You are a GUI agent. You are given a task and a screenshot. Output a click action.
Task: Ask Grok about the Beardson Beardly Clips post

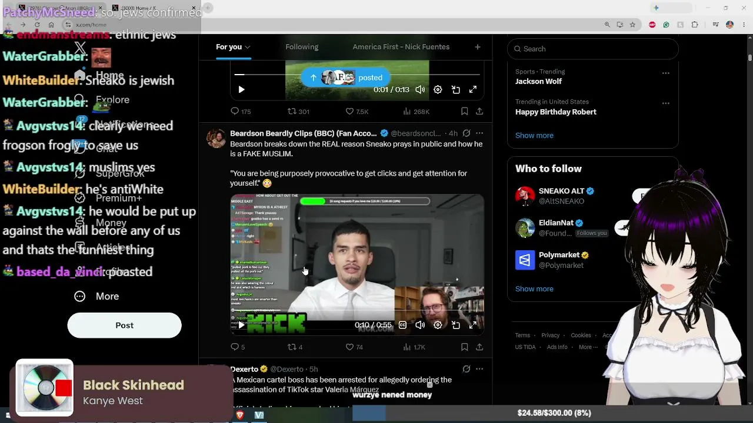click(467, 133)
